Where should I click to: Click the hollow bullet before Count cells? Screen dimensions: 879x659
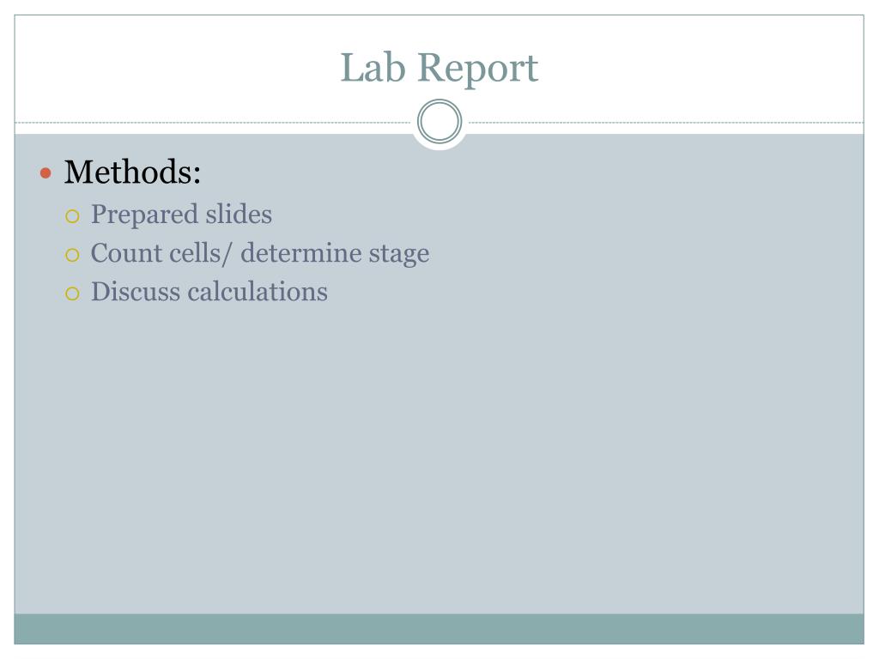(x=72, y=255)
